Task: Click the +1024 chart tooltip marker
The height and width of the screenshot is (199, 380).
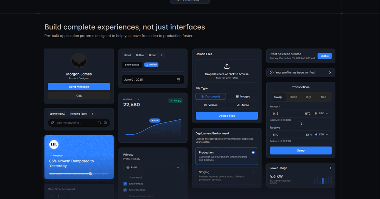Action: pos(155,120)
